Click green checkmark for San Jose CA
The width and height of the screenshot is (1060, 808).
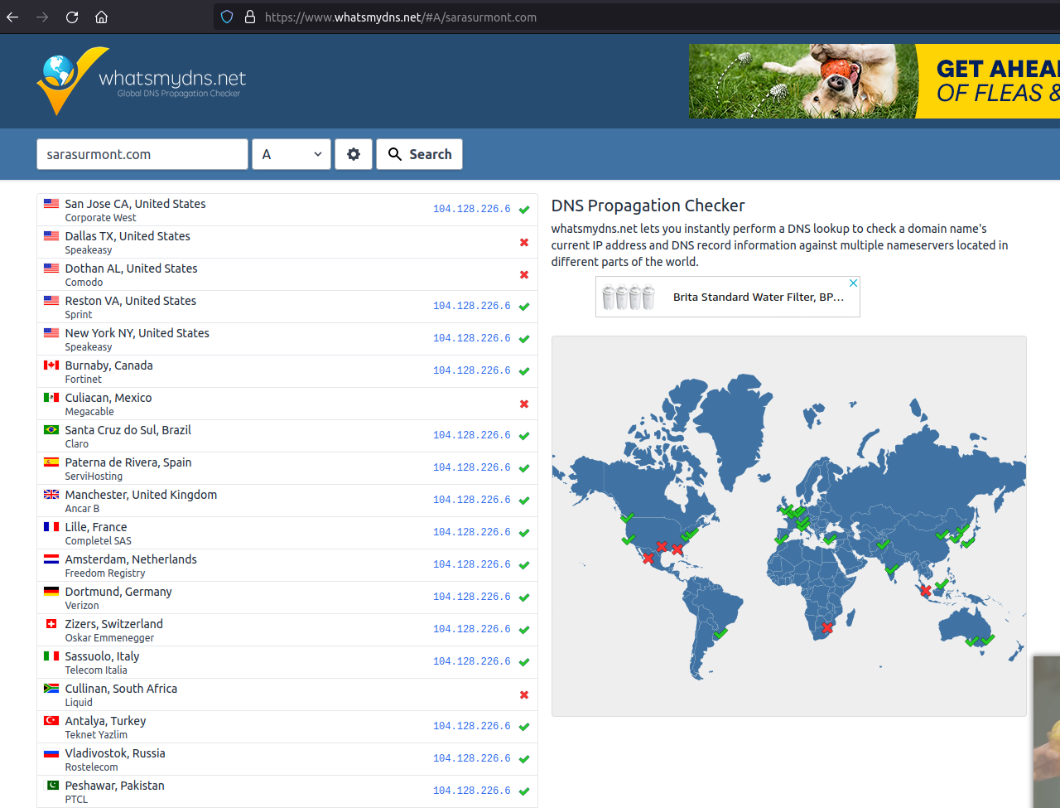pos(523,210)
